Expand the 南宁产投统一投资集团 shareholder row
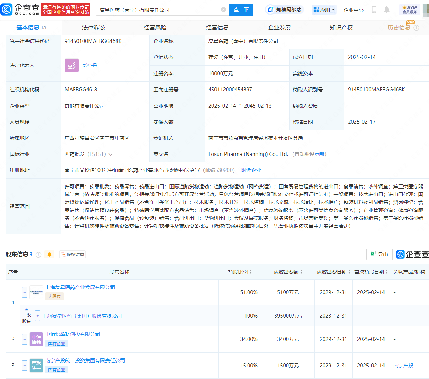 [x=25, y=365]
